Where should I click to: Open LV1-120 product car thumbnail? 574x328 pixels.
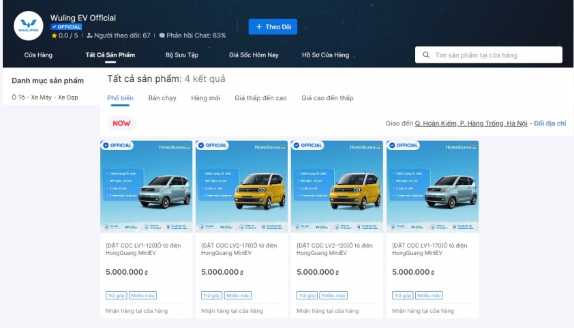click(146, 187)
